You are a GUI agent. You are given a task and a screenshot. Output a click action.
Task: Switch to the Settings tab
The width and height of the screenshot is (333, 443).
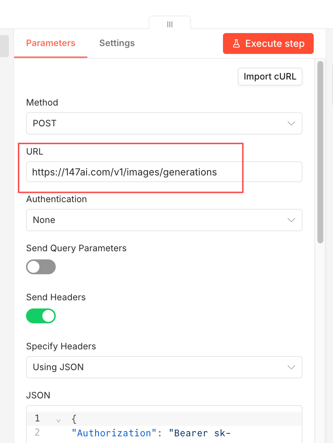pyautogui.click(x=117, y=43)
